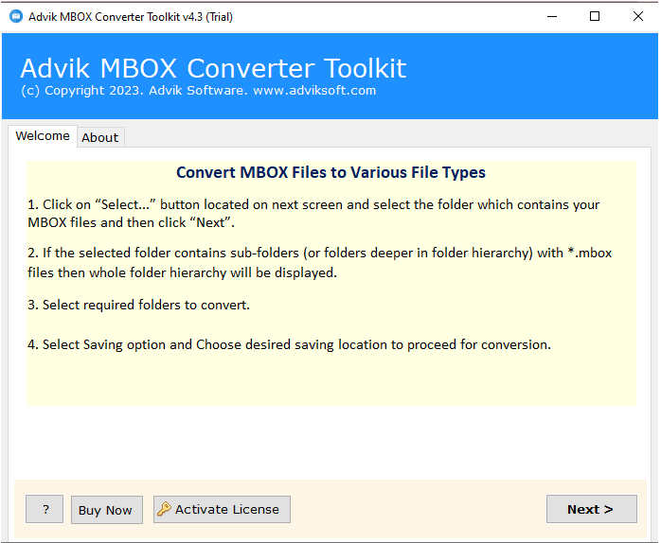The width and height of the screenshot is (661, 543).
Task: Click the heading "Convert MBOX Files to Various File Types"
Action: coord(330,172)
